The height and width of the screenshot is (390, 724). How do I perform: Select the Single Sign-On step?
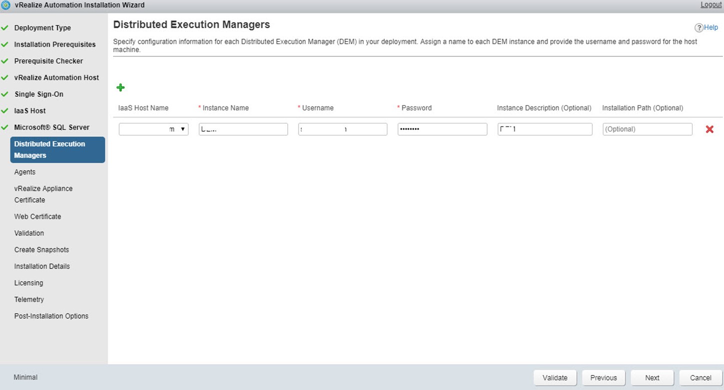(39, 94)
